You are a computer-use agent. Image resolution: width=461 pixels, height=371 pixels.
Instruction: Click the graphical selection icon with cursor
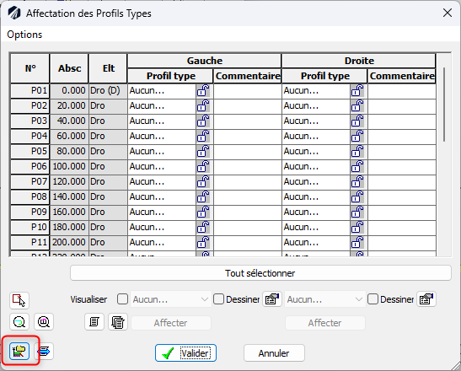tap(19, 300)
